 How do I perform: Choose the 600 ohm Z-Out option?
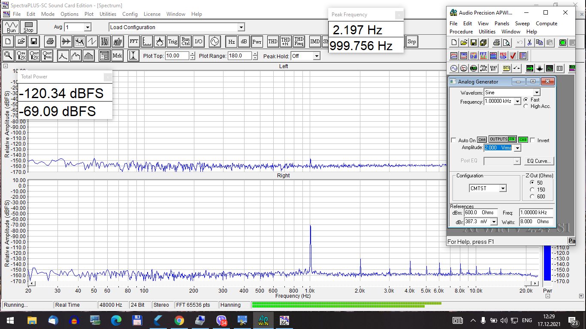532,197
